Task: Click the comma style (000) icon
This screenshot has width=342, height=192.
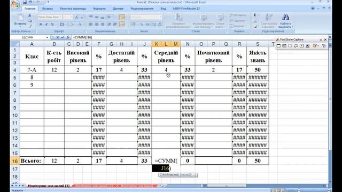Action: [147, 25]
